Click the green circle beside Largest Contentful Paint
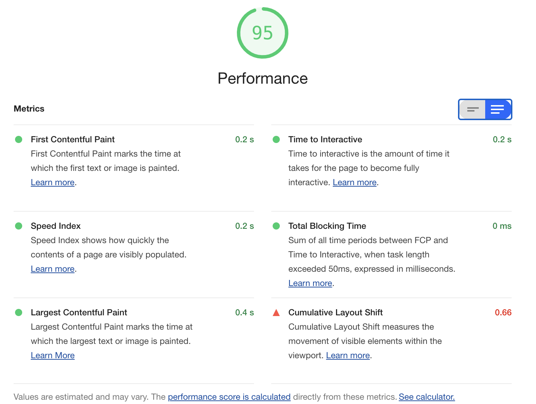The height and width of the screenshot is (404, 536). [x=19, y=312]
